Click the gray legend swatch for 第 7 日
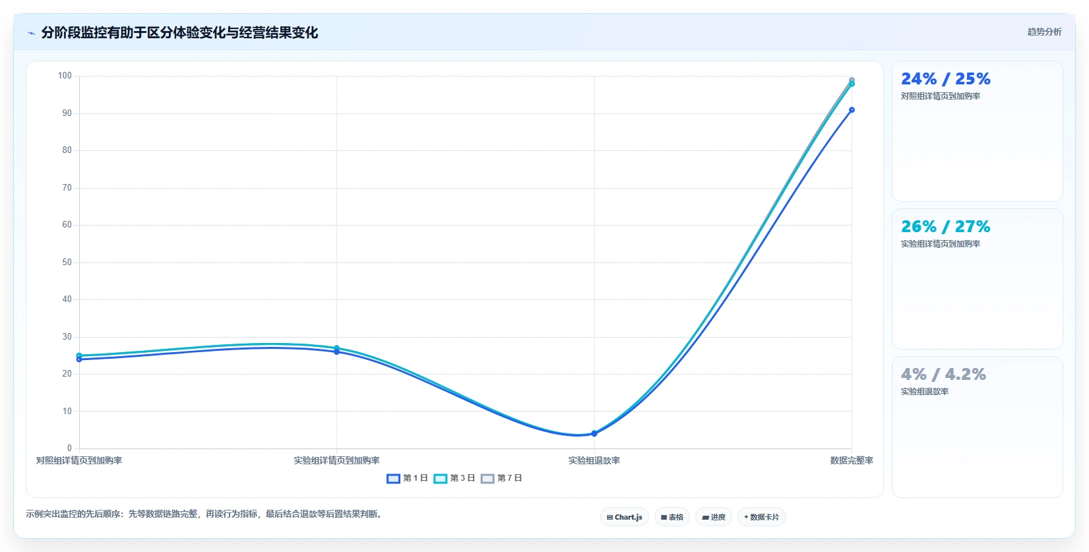 click(487, 479)
